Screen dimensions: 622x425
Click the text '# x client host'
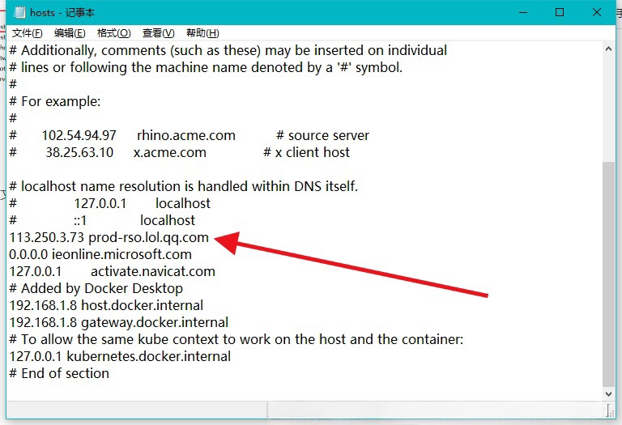tap(307, 153)
